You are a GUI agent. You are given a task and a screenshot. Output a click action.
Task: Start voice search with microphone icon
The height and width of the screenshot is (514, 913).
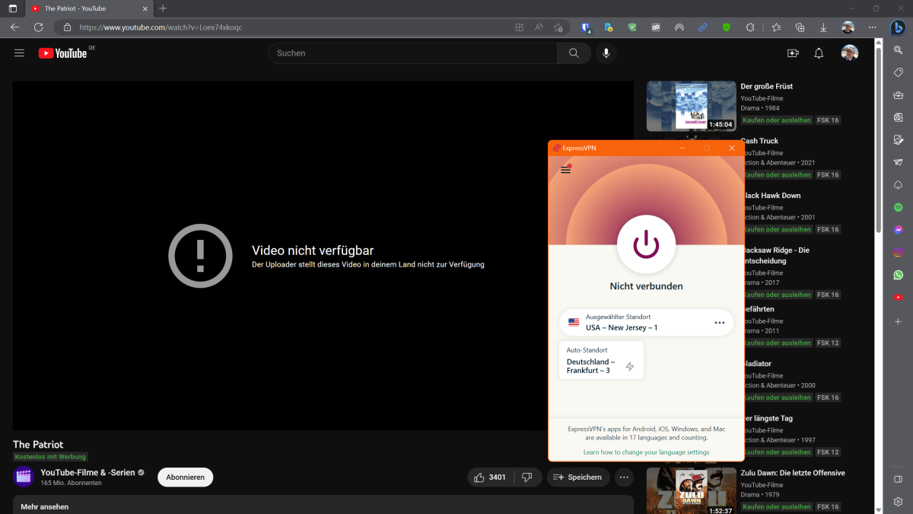pyautogui.click(x=606, y=53)
